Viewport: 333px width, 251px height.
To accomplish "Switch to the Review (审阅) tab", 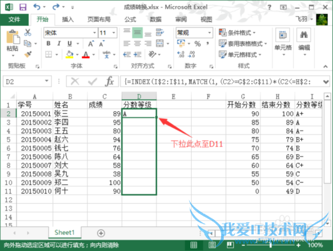I will pyautogui.click(x=181, y=19).
